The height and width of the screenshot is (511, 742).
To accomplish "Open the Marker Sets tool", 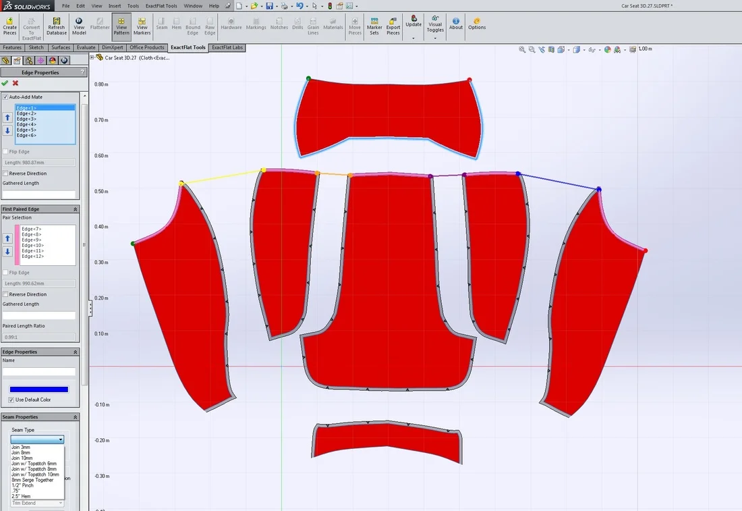I will (x=374, y=27).
